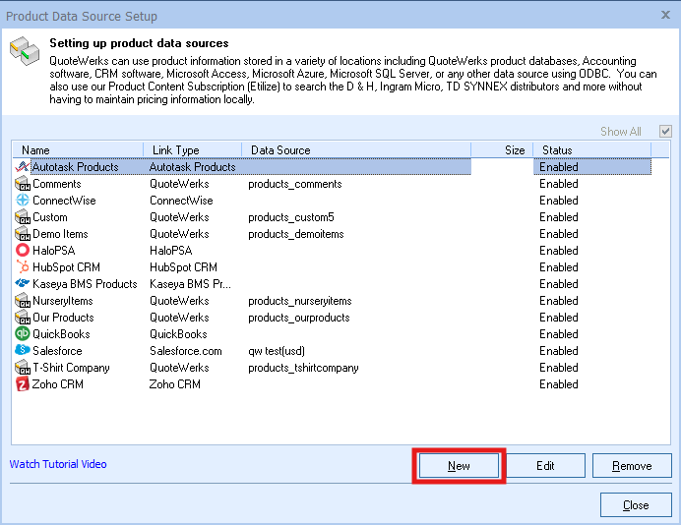Click the HaloPSA icon

pos(23,251)
